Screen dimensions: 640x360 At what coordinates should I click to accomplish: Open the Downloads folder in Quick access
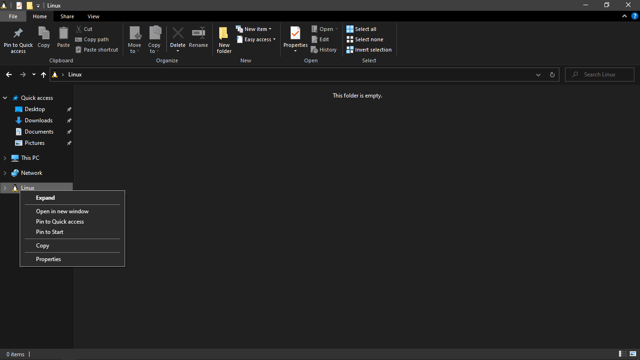coord(38,120)
